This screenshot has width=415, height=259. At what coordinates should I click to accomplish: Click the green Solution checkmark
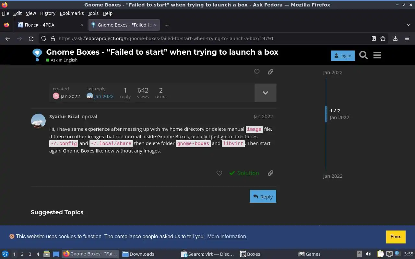(x=244, y=173)
